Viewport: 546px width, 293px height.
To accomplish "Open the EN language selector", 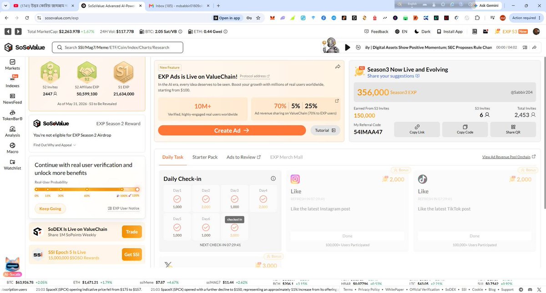I will 401,32.
